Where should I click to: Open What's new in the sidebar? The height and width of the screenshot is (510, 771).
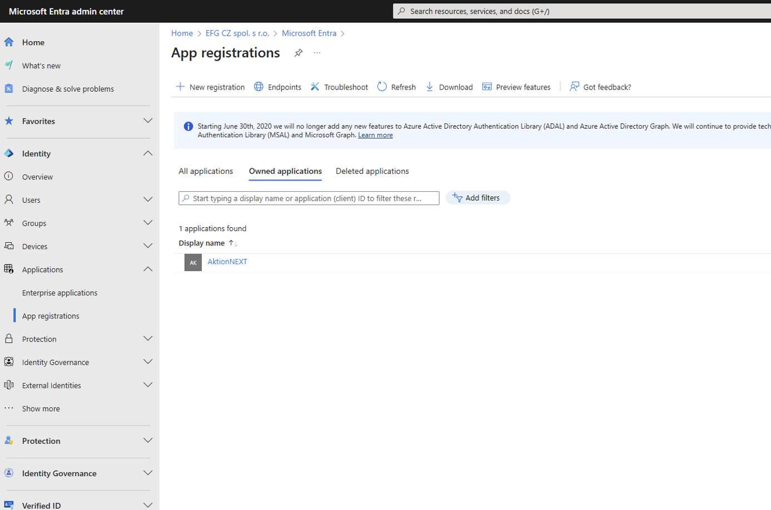coord(41,66)
